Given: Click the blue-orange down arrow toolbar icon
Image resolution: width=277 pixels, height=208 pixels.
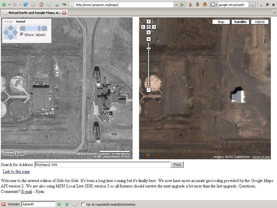Looking at the screenshot, I should click(197, 5).
